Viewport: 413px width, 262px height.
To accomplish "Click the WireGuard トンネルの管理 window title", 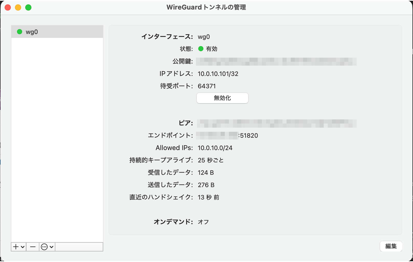I will (206, 7).
